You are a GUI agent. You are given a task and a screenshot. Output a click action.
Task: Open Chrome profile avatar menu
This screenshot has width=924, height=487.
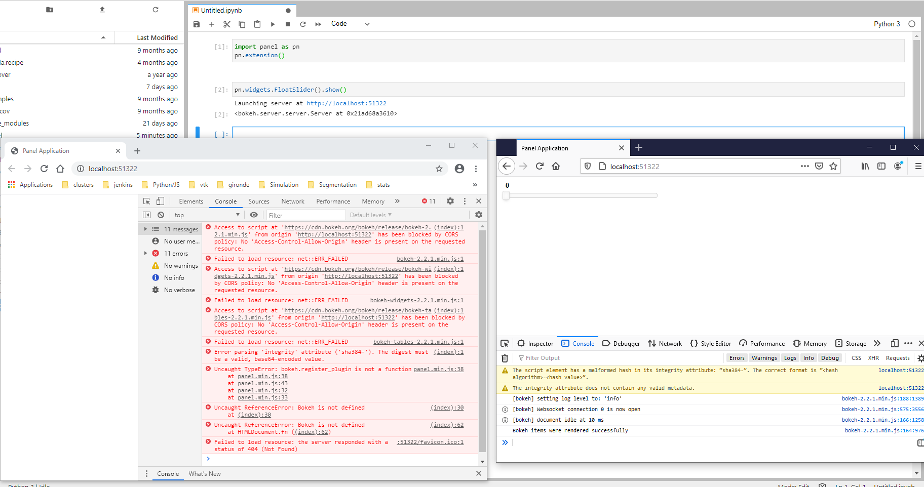pyautogui.click(x=459, y=169)
